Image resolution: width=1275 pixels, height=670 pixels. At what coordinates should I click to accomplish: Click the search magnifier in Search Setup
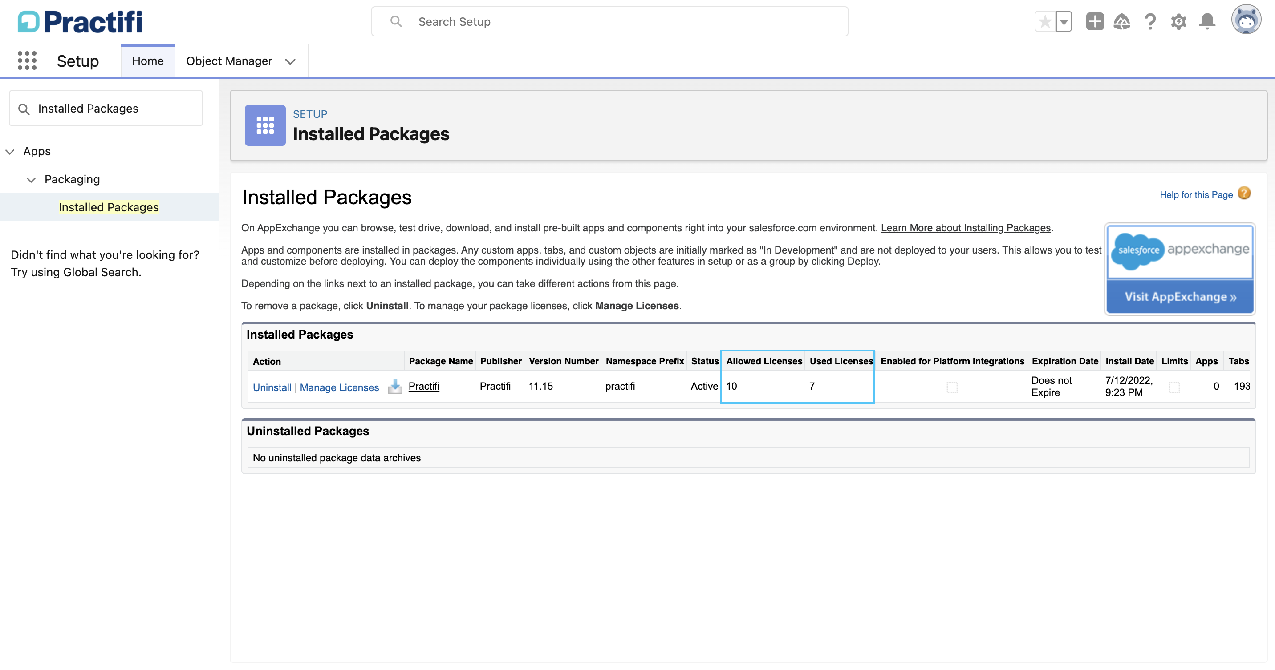(x=396, y=22)
